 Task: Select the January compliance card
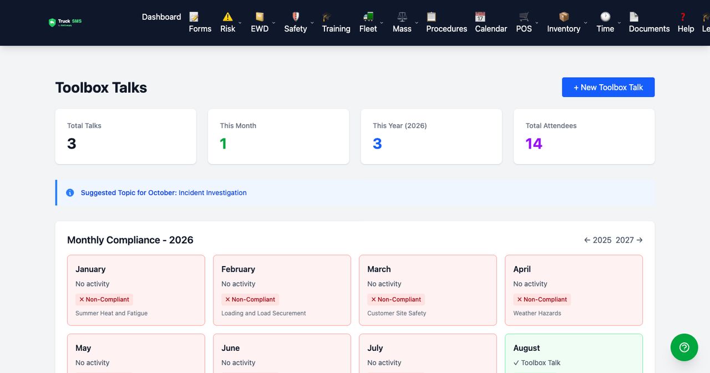(x=136, y=290)
